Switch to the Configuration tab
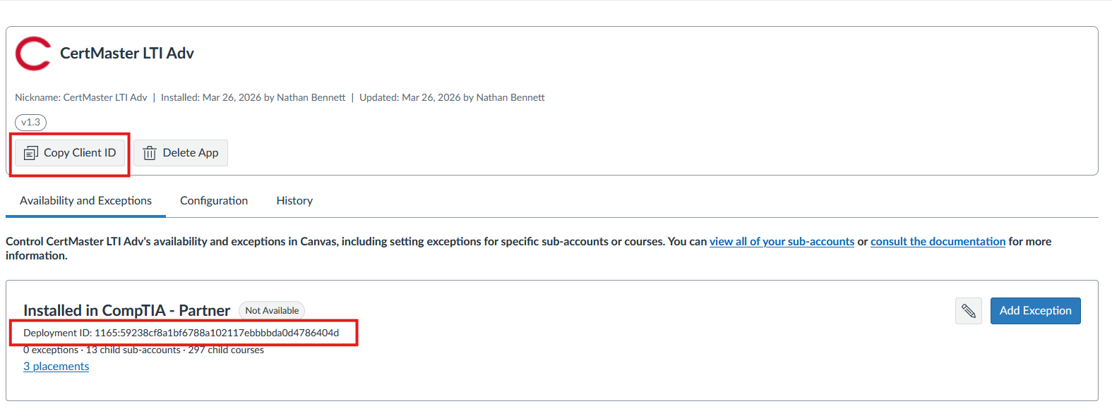 (214, 201)
